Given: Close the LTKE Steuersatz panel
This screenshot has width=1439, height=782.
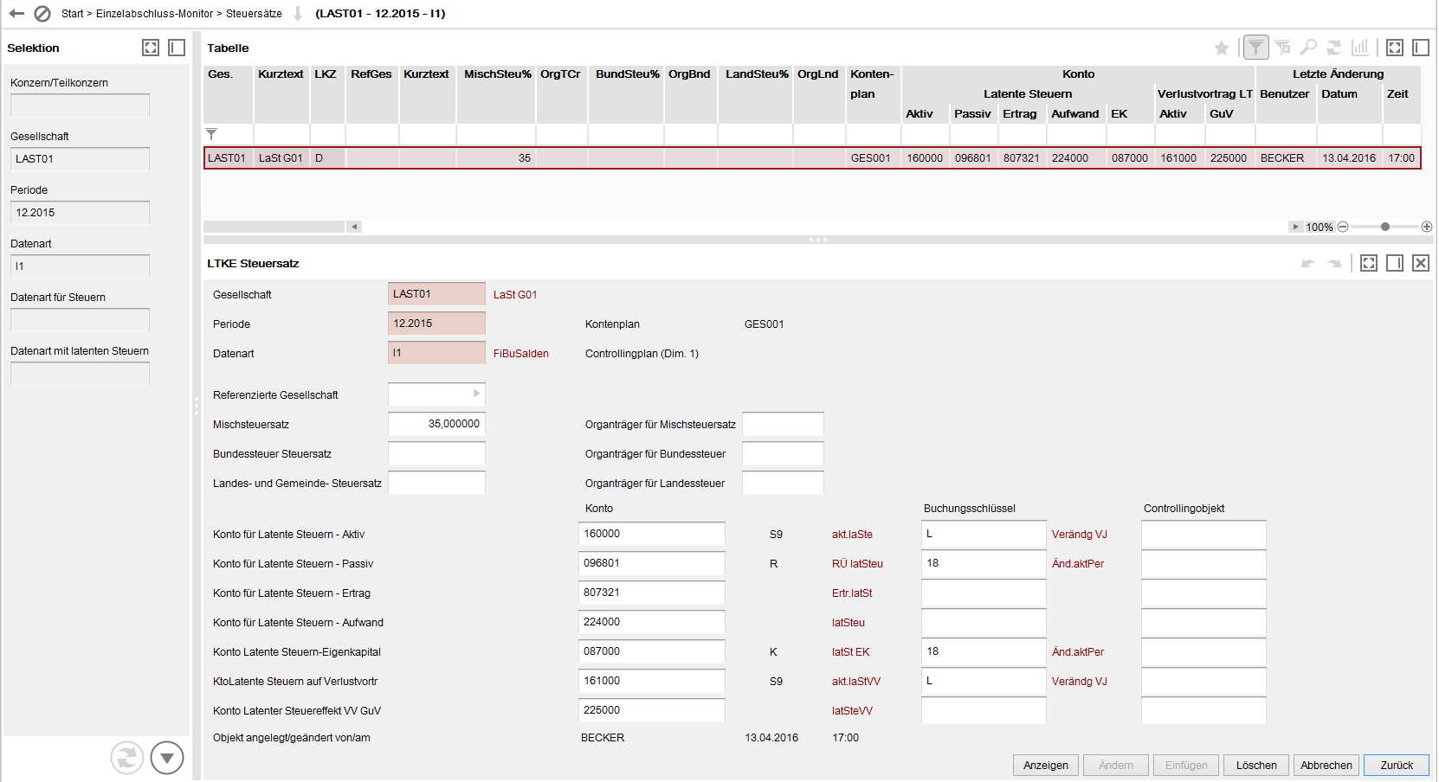Looking at the screenshot, I should click(1421, 263).
